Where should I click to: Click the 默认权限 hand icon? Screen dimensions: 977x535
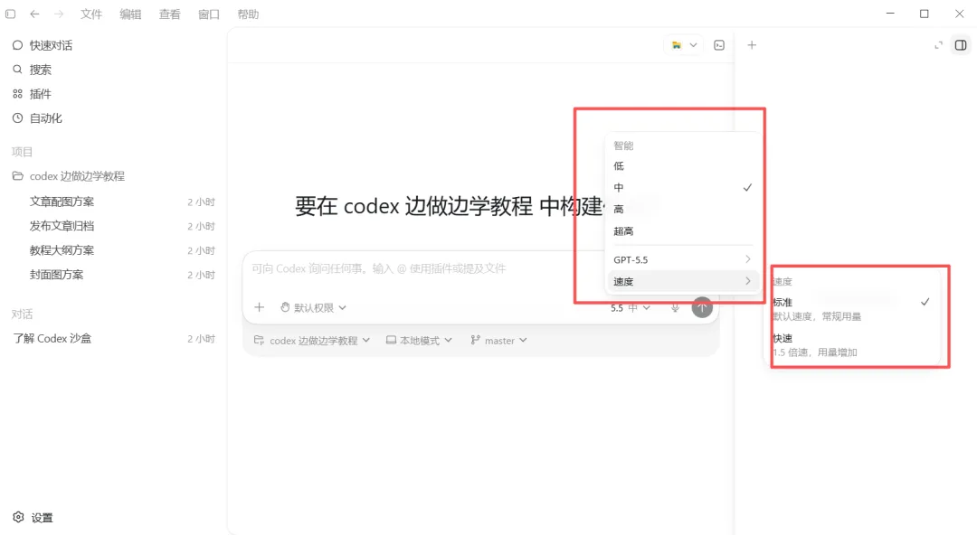[x=285, y=307]
